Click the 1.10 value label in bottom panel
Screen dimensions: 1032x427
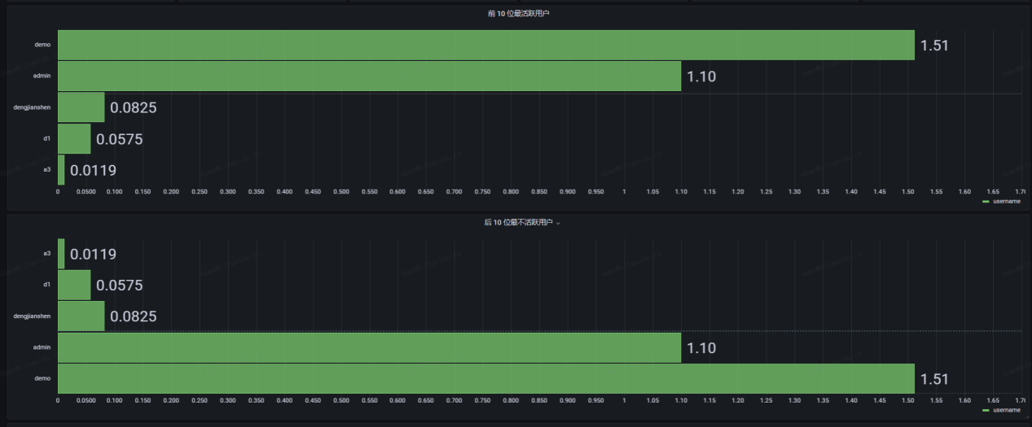pos(700,348)
